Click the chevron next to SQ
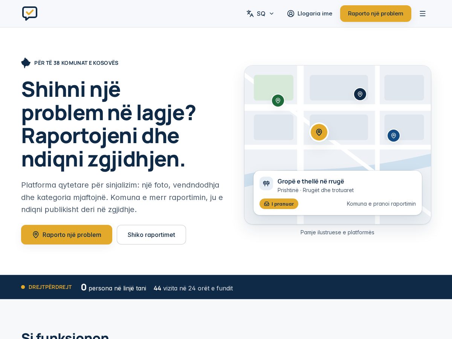This screenshot has width=452, height=339. point(272,14)
